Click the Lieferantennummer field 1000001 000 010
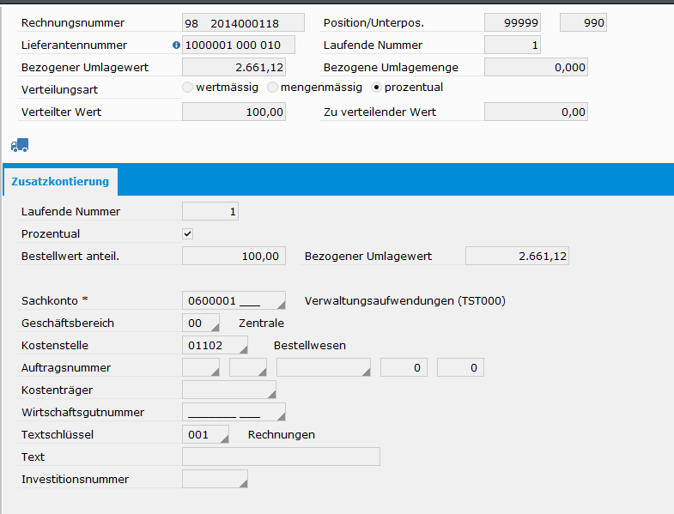The height and width of the screenshot is (514, 674). pyautogui.click(x=239, y=45)
